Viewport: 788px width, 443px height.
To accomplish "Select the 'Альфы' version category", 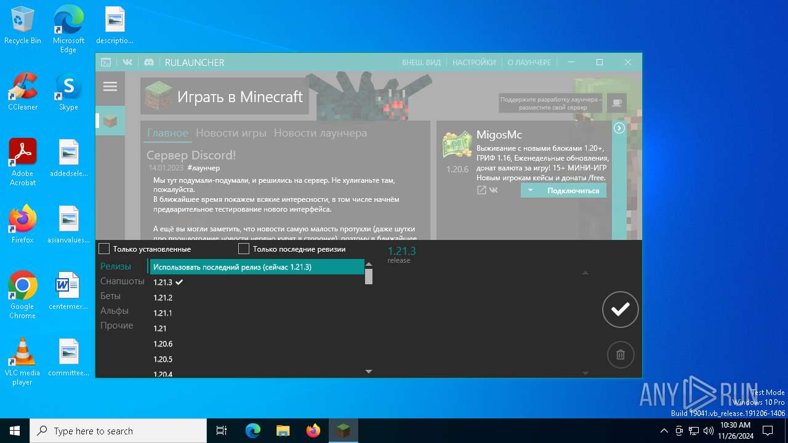I will pyautogui.click(x=115, y=311).
